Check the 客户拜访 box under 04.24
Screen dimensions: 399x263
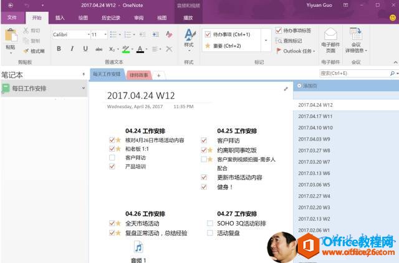[x=112, y=157]
